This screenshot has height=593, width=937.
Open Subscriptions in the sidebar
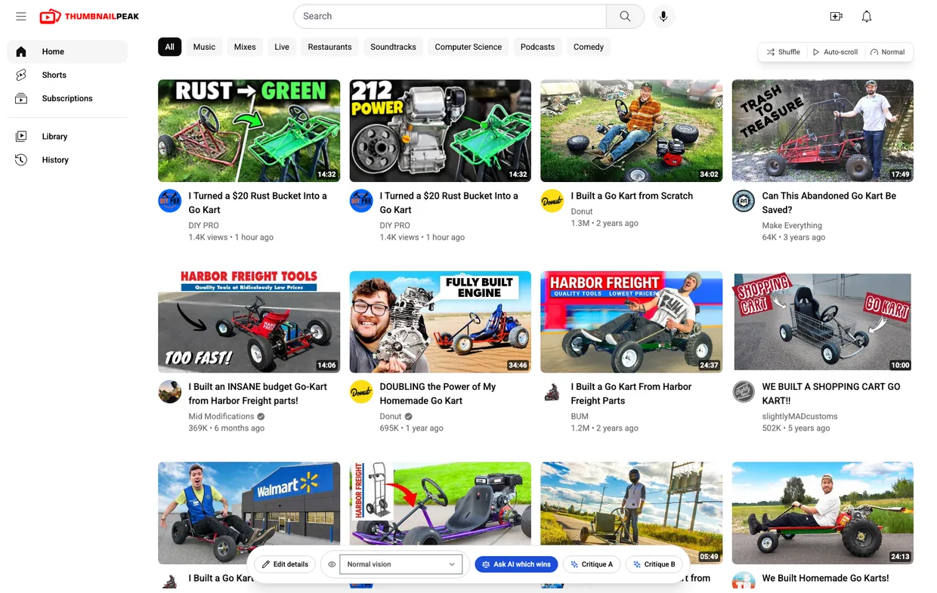67,98
